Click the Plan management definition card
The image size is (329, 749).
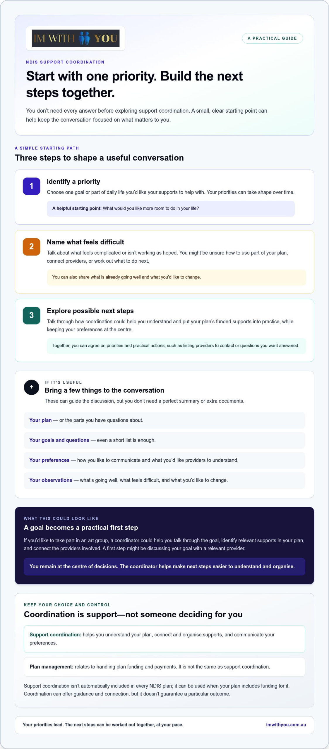[164, 667]
